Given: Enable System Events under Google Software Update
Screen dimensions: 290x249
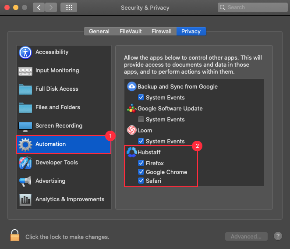Looking at the screenshot, I should point(141,119).
